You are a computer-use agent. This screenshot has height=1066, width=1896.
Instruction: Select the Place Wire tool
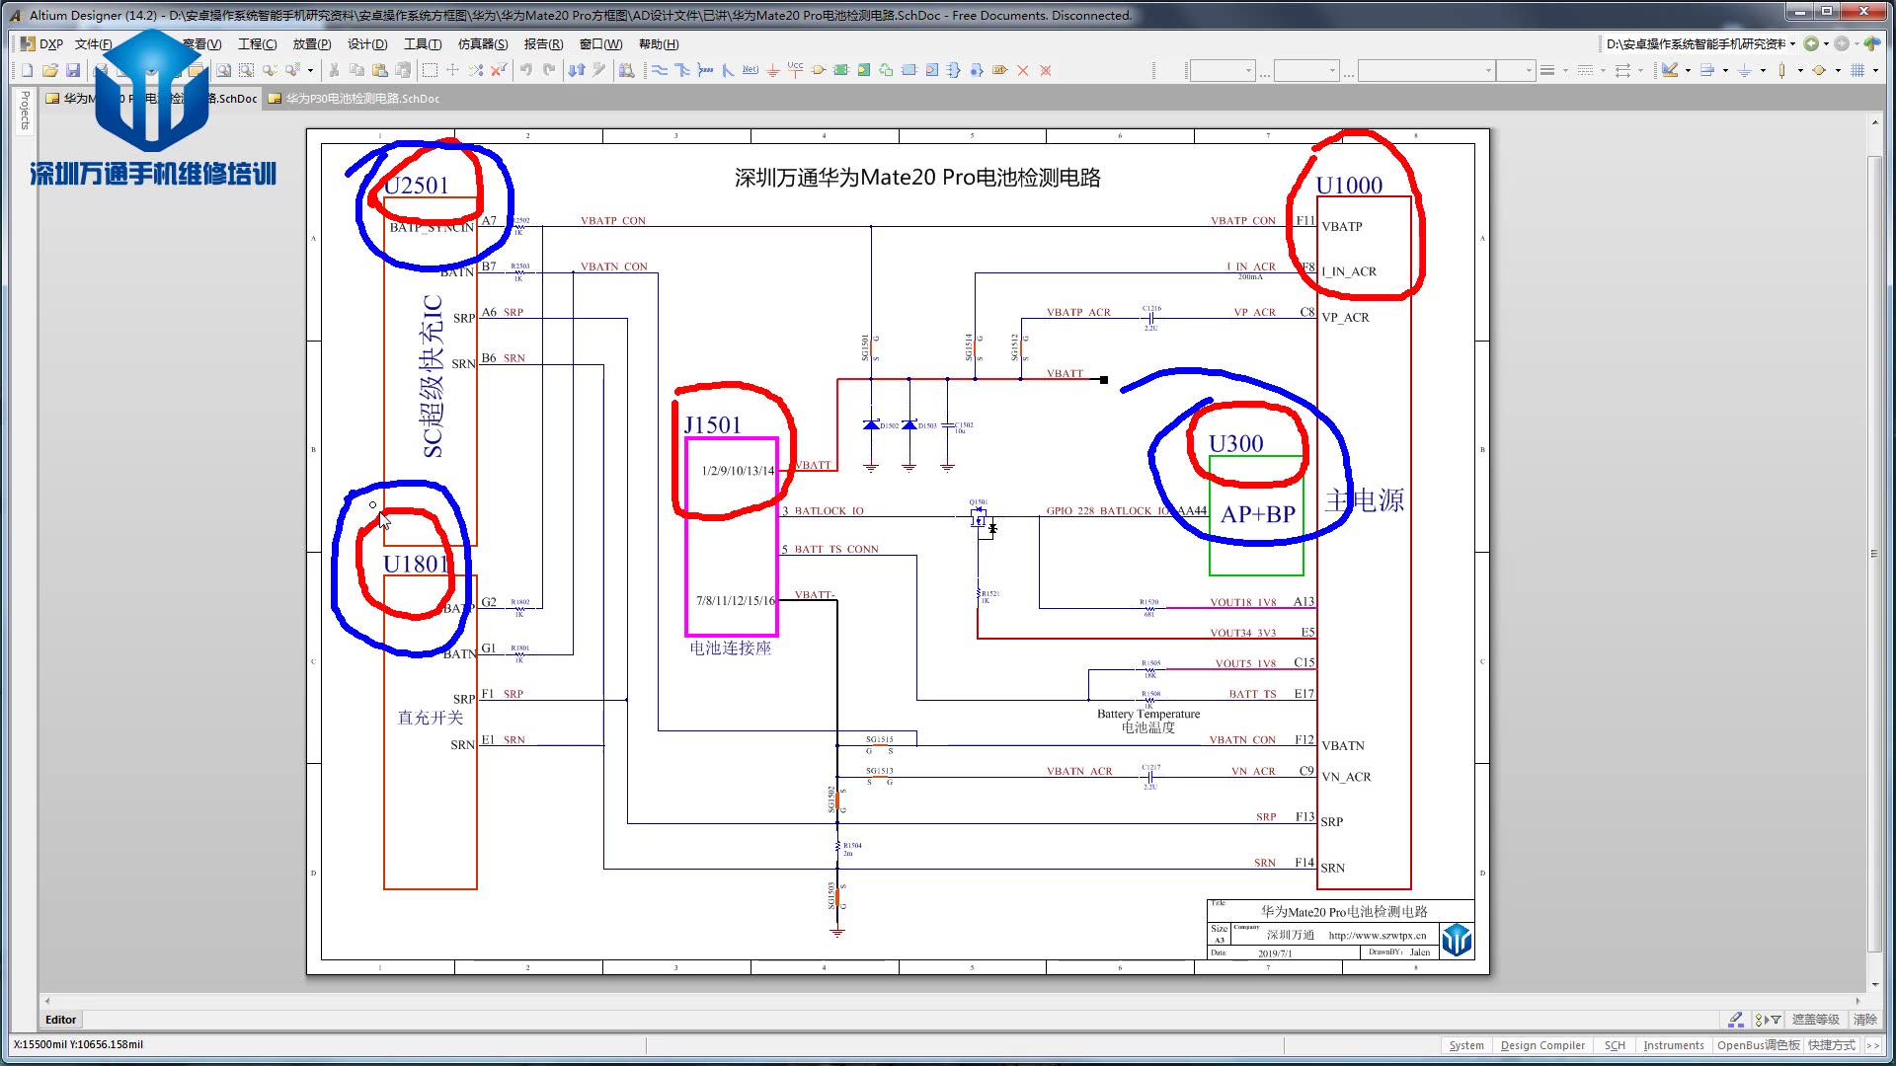(659, 70)
